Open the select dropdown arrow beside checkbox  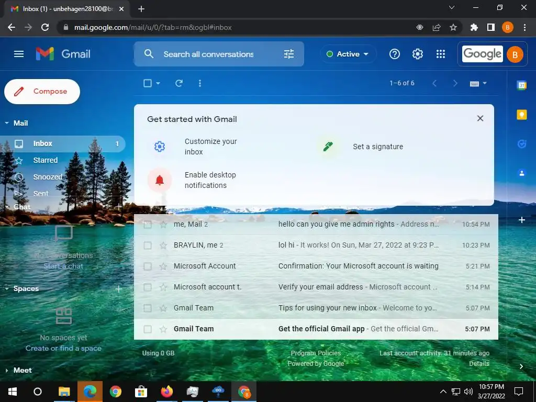(x=158, y=83)
